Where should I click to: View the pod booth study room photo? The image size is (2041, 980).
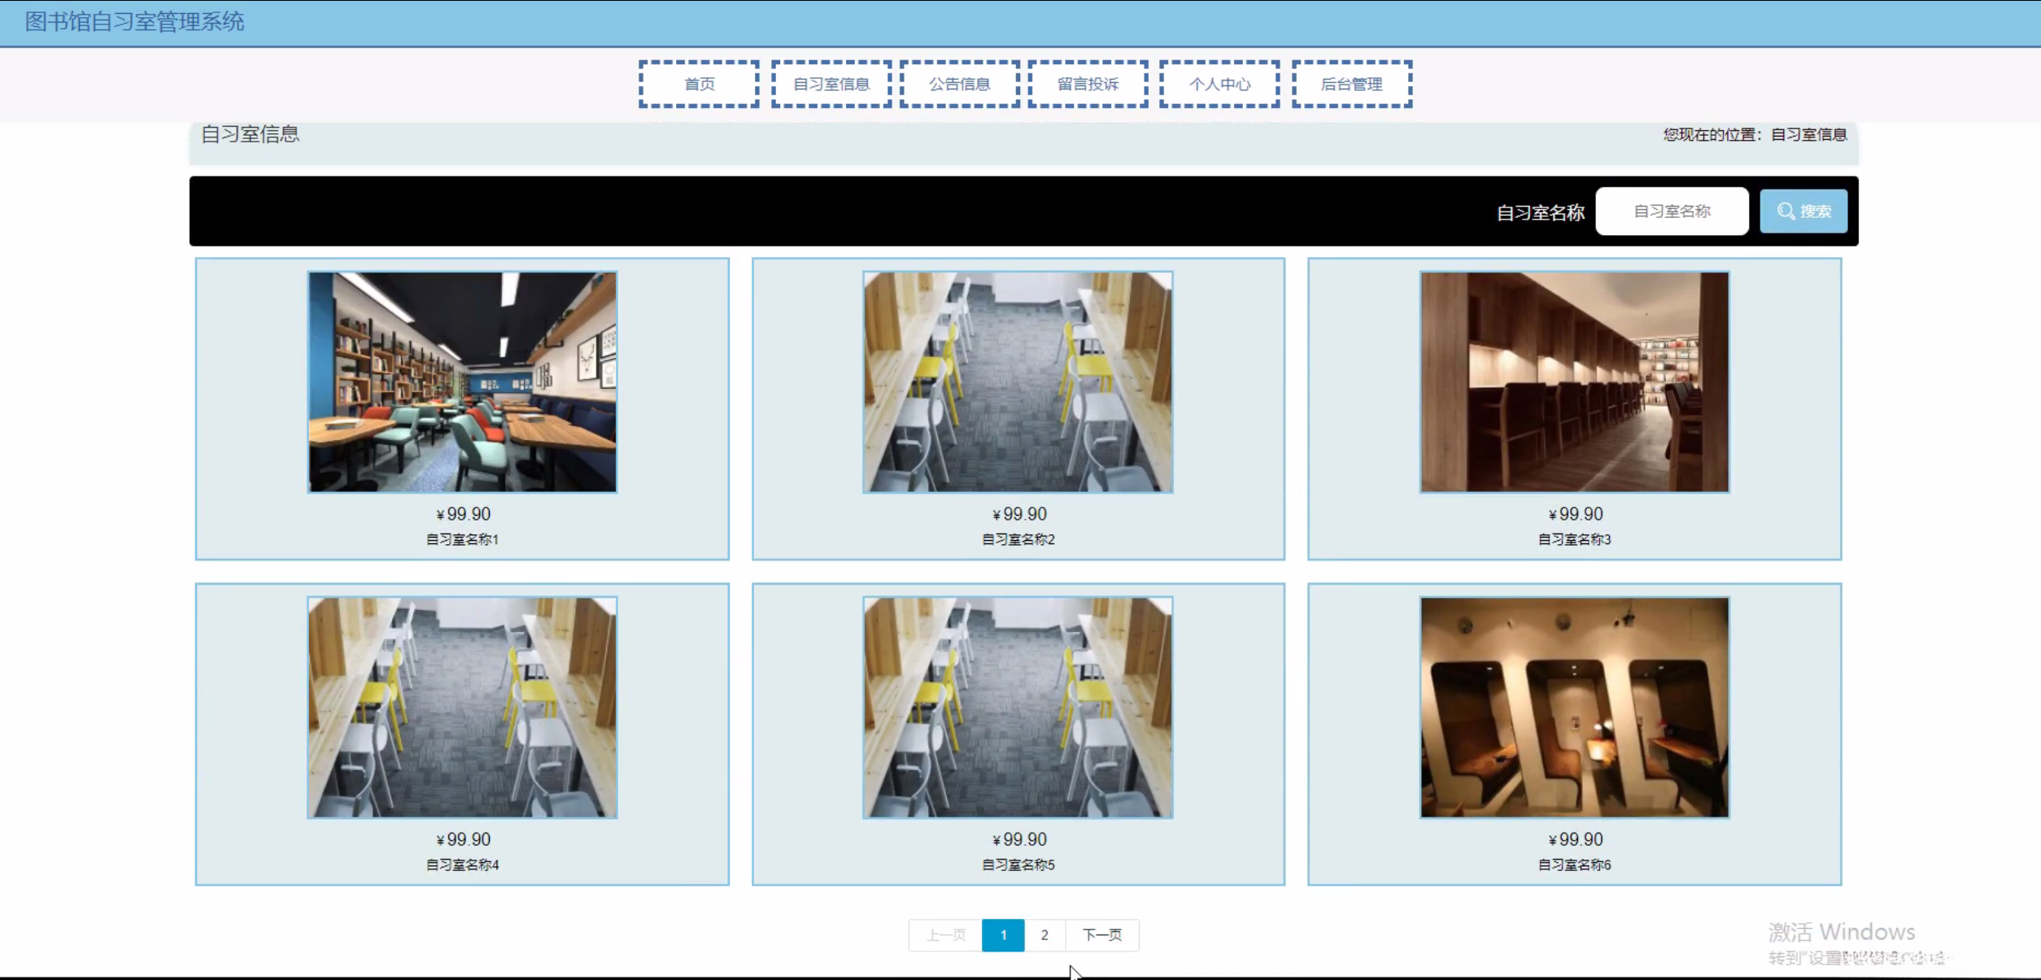(1574, 708)
